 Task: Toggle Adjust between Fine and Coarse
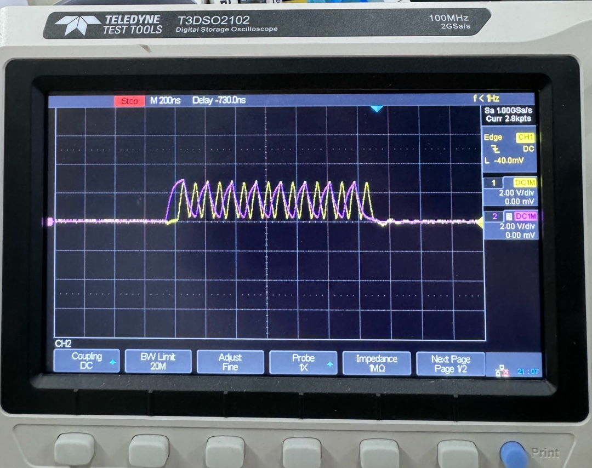[x=230, y=362]
